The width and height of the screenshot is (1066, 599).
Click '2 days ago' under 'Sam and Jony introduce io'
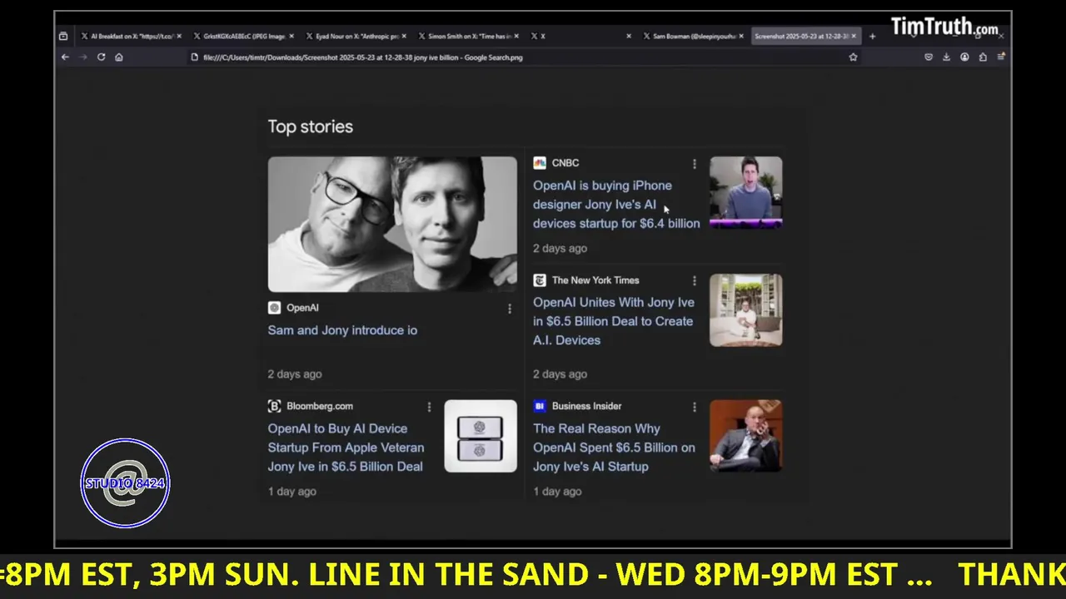pyautogui.click(x=295, y=374)
